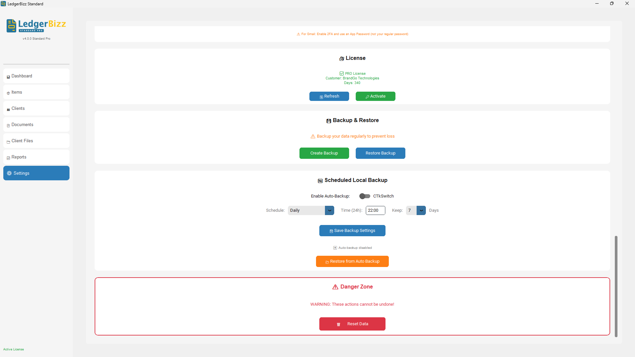Go to the Items section
The height and width of the screenshot is (357, 635).
[36, 92]
